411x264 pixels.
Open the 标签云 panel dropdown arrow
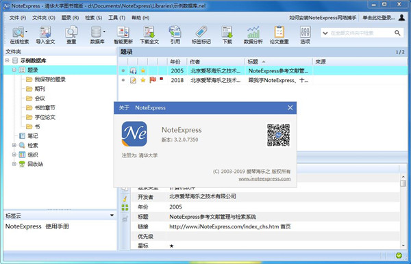(x=112, y=215)
